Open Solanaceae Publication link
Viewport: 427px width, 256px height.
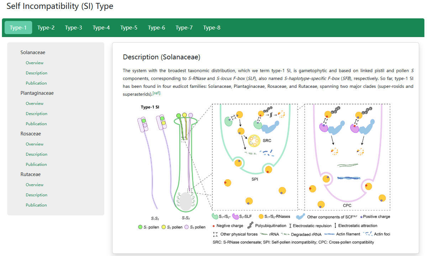pyautogui.click(x=36, y=83)
